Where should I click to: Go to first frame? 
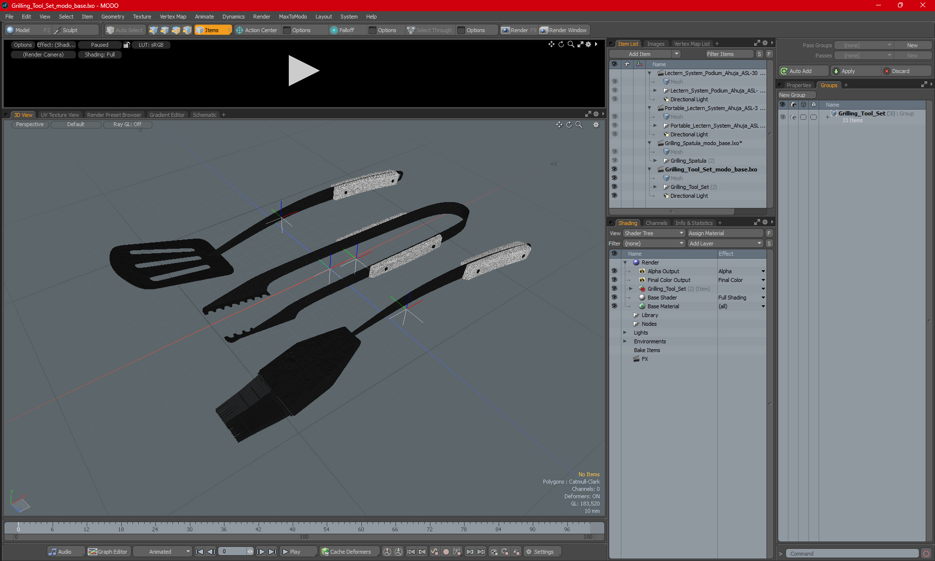199,552
